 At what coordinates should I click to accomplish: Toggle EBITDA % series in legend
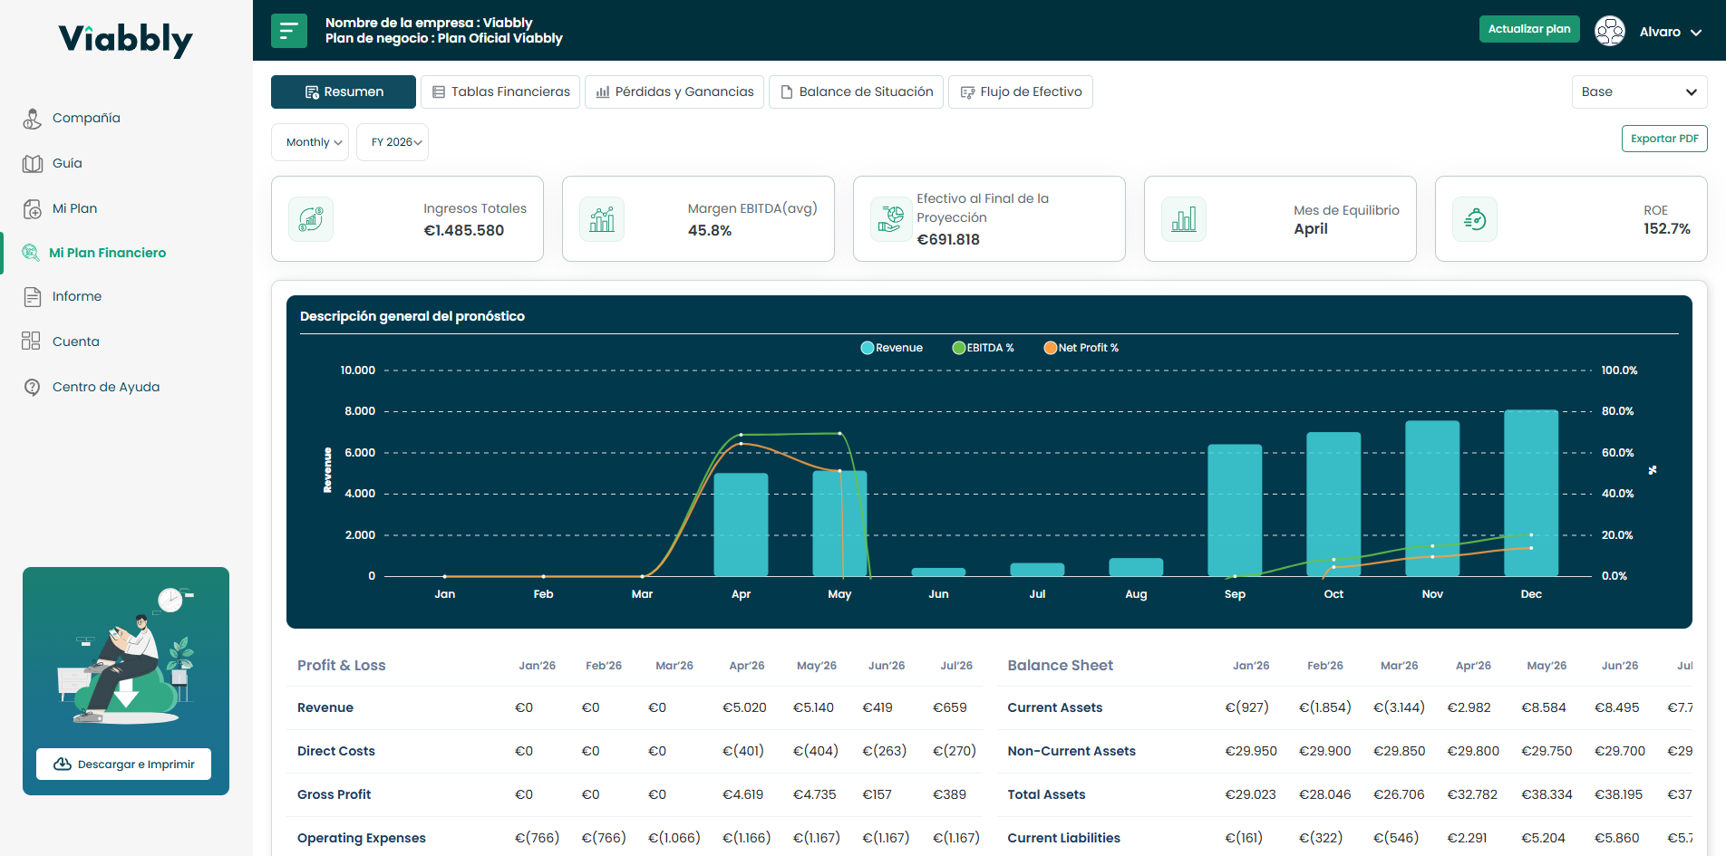pos(983,348)
